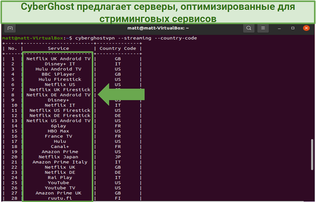Screen dimensions: 316x202
Task: Click 'Netflix US' in row 6
Action: pos(60,85)
